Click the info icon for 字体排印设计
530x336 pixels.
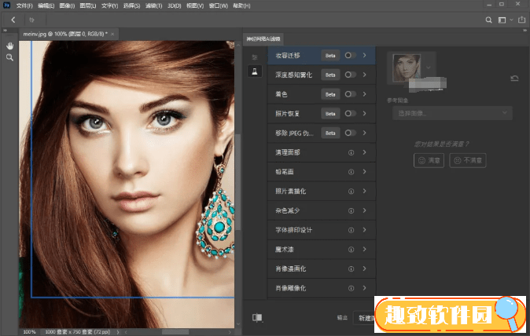click(351, 230)
